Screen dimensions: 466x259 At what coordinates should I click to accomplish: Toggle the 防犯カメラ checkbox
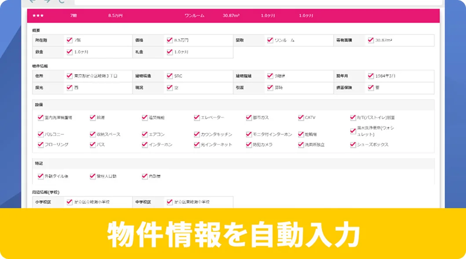[248, 143]
